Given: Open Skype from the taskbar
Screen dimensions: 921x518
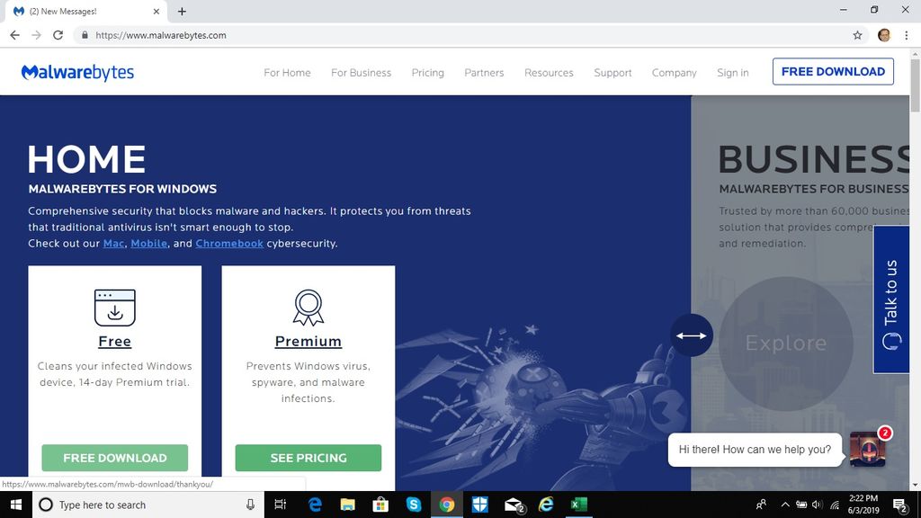Looking at the screenshot, I should tap(414, 505).
